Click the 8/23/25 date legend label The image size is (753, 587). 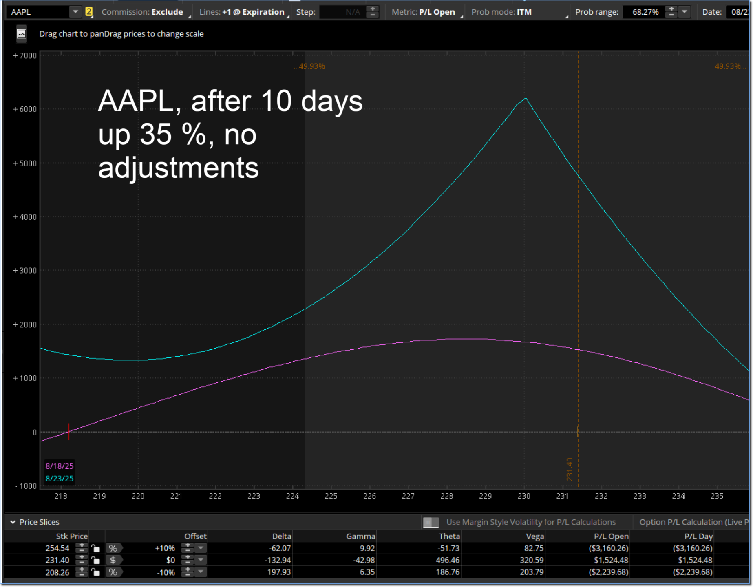point(60,479)
